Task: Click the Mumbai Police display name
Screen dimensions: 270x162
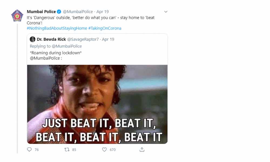Action: click(41, 12)
